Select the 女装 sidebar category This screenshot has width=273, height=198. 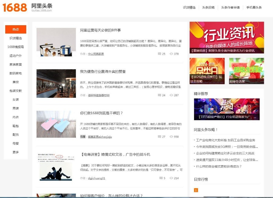16,99
